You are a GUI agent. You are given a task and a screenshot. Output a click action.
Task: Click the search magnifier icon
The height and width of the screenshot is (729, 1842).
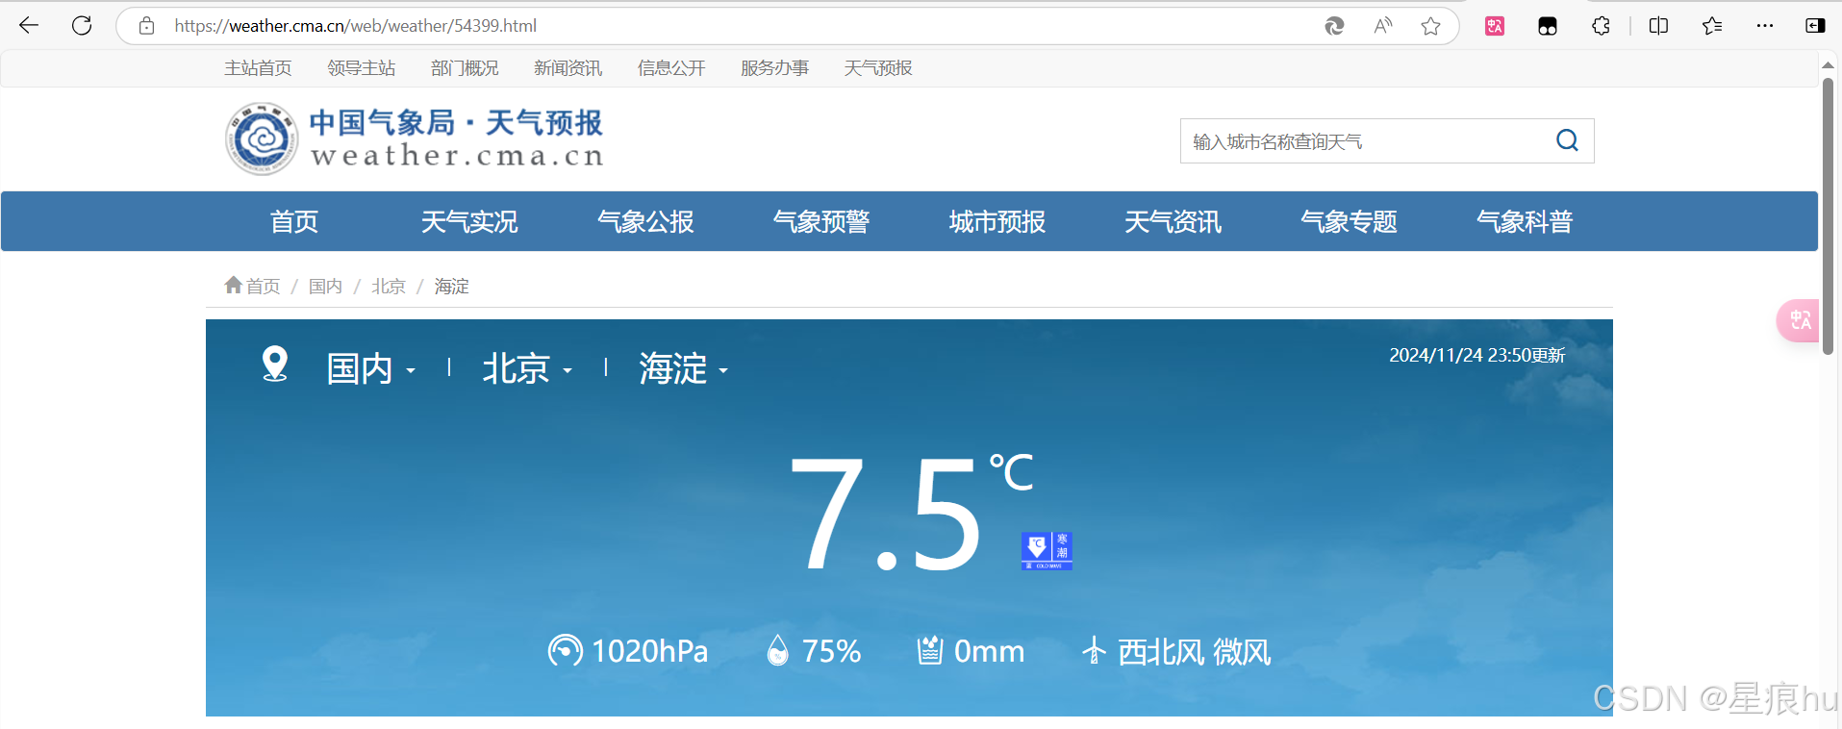tap(1567, 140)
